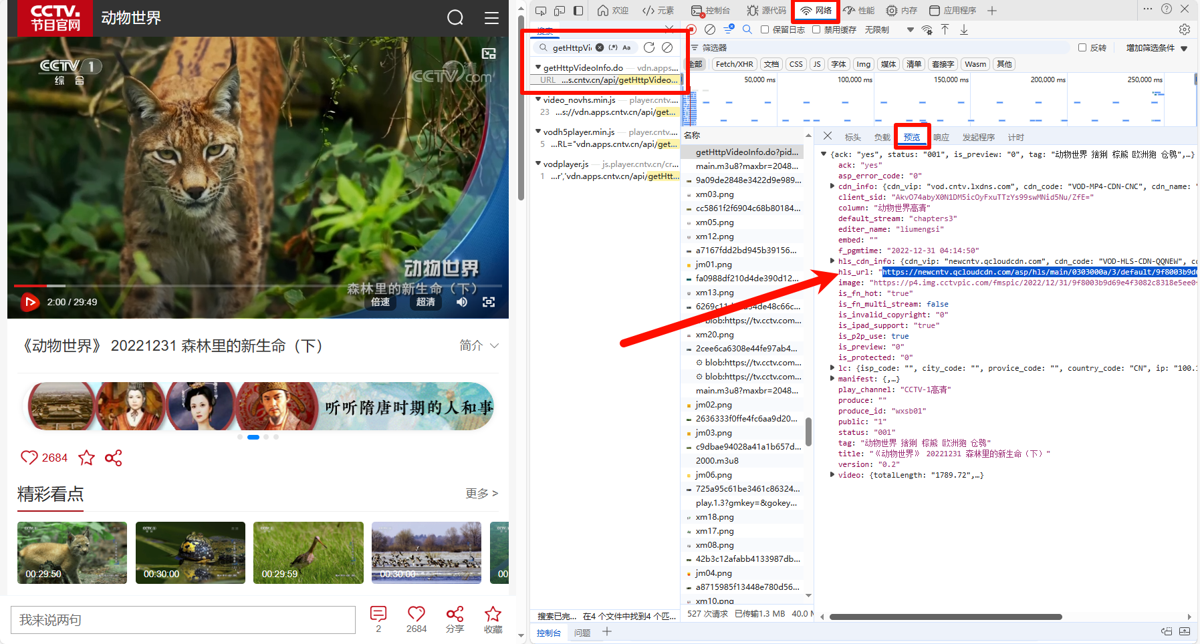The width and height of the screenshot is (1200, 644).
Task: Open DevTools more options ellipsis
Action: pyautogui.click(x=1147, y=9)
